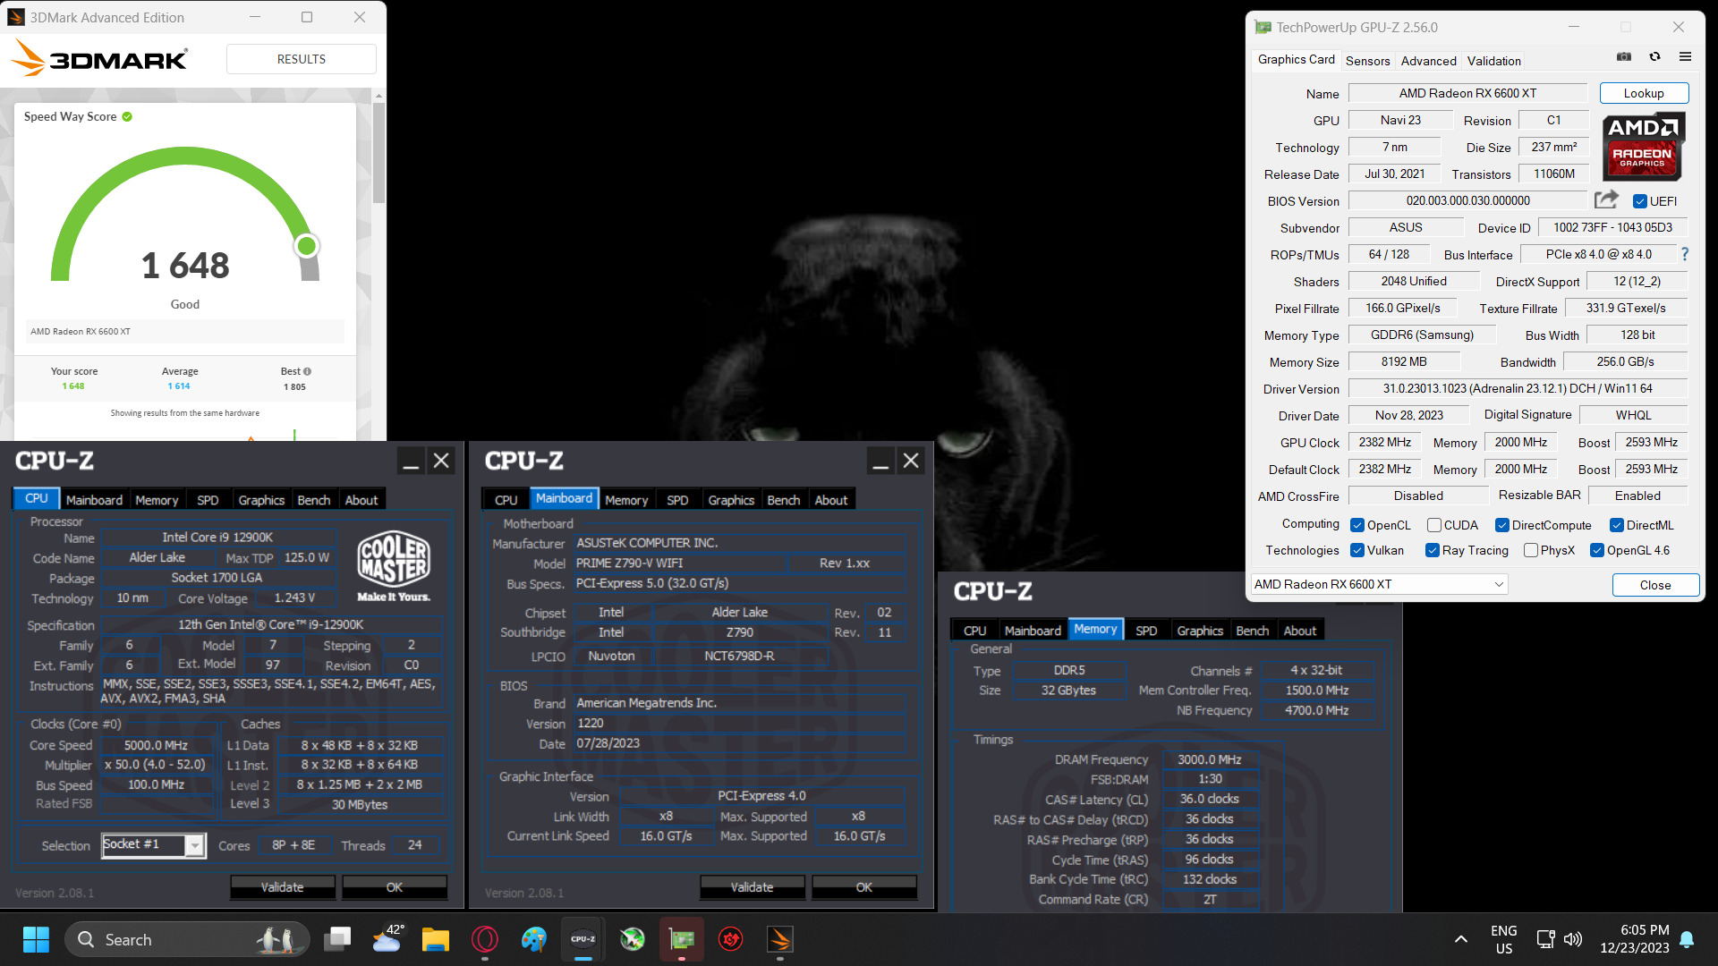Click the 'PRIME Z790-V WIFI' model value
1718x966 pixels.
coord(629,563)
